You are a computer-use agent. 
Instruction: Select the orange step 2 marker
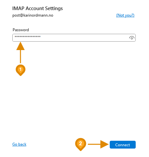tap(81, 144)
